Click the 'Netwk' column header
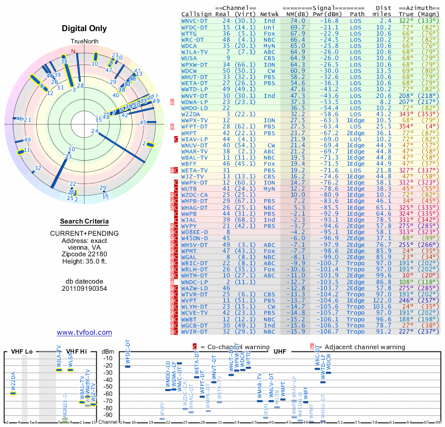The height and width of the screenshot is (427, 445). coord(269,14)
